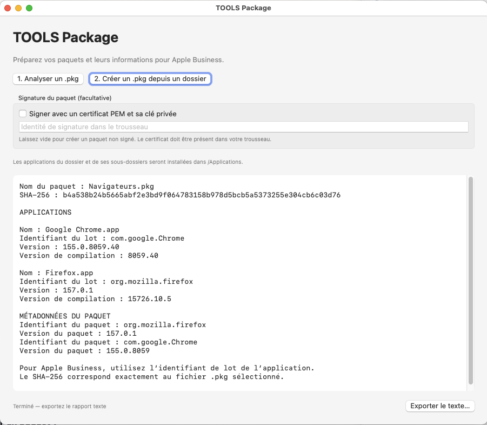Image resolution: width=487 pixels, height=425 pixels.
Task: Click "Version : 157.0.1" line
Action: (56, 290)
